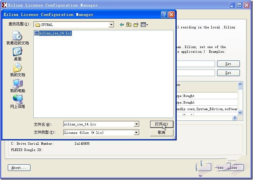This screenshot has width=253, height=180.
Task: Click the About... button
Action: [x=19, y=168]
